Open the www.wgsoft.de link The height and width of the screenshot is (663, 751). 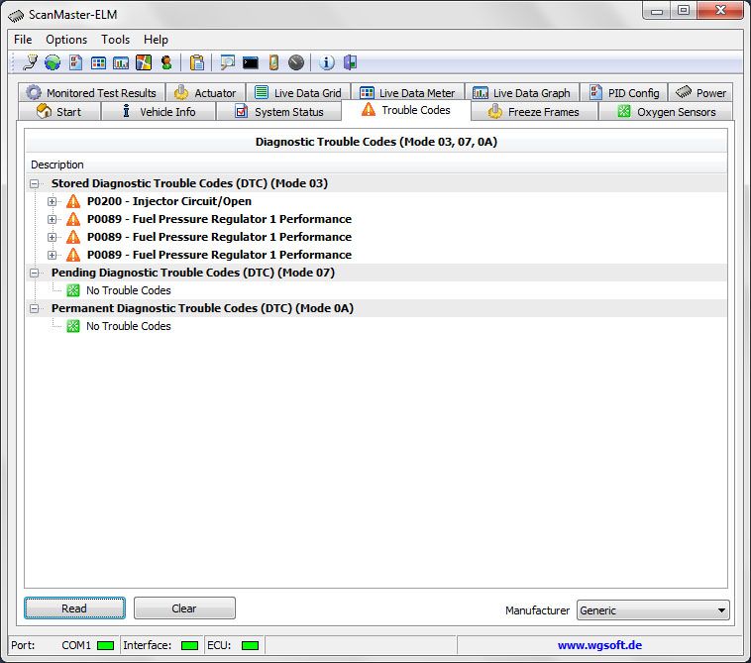click(x=599, y=645)
